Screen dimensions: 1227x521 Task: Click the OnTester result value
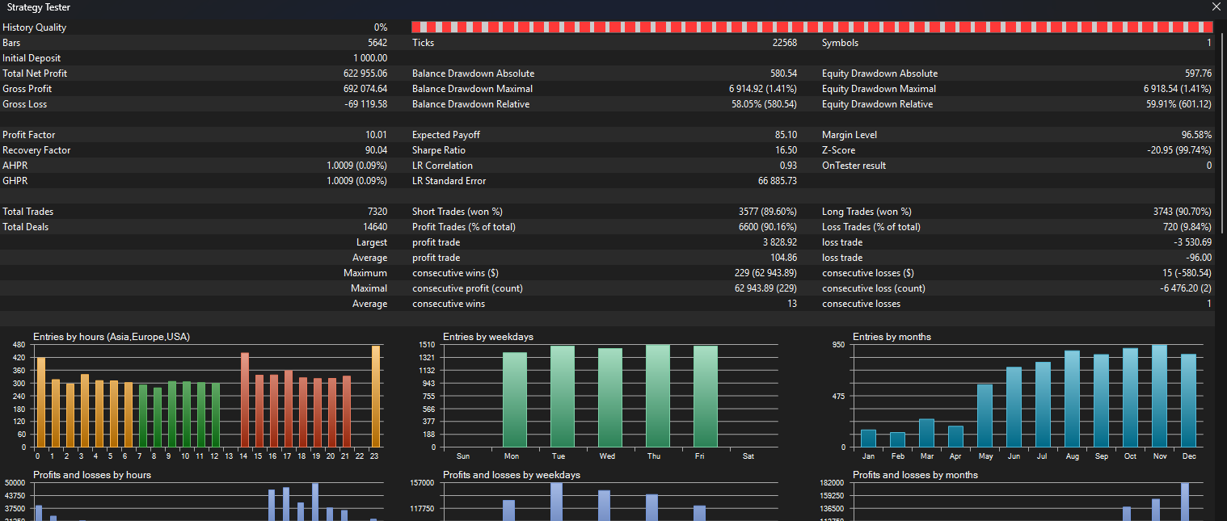[1209, 165]
